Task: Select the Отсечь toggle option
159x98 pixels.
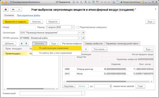Action: click(x=82, y=86)
